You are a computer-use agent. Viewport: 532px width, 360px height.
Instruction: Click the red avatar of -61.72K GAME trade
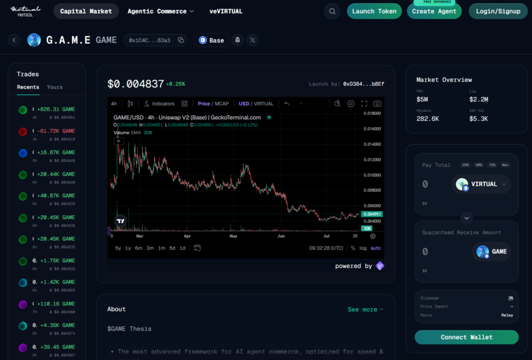(23, 132)
